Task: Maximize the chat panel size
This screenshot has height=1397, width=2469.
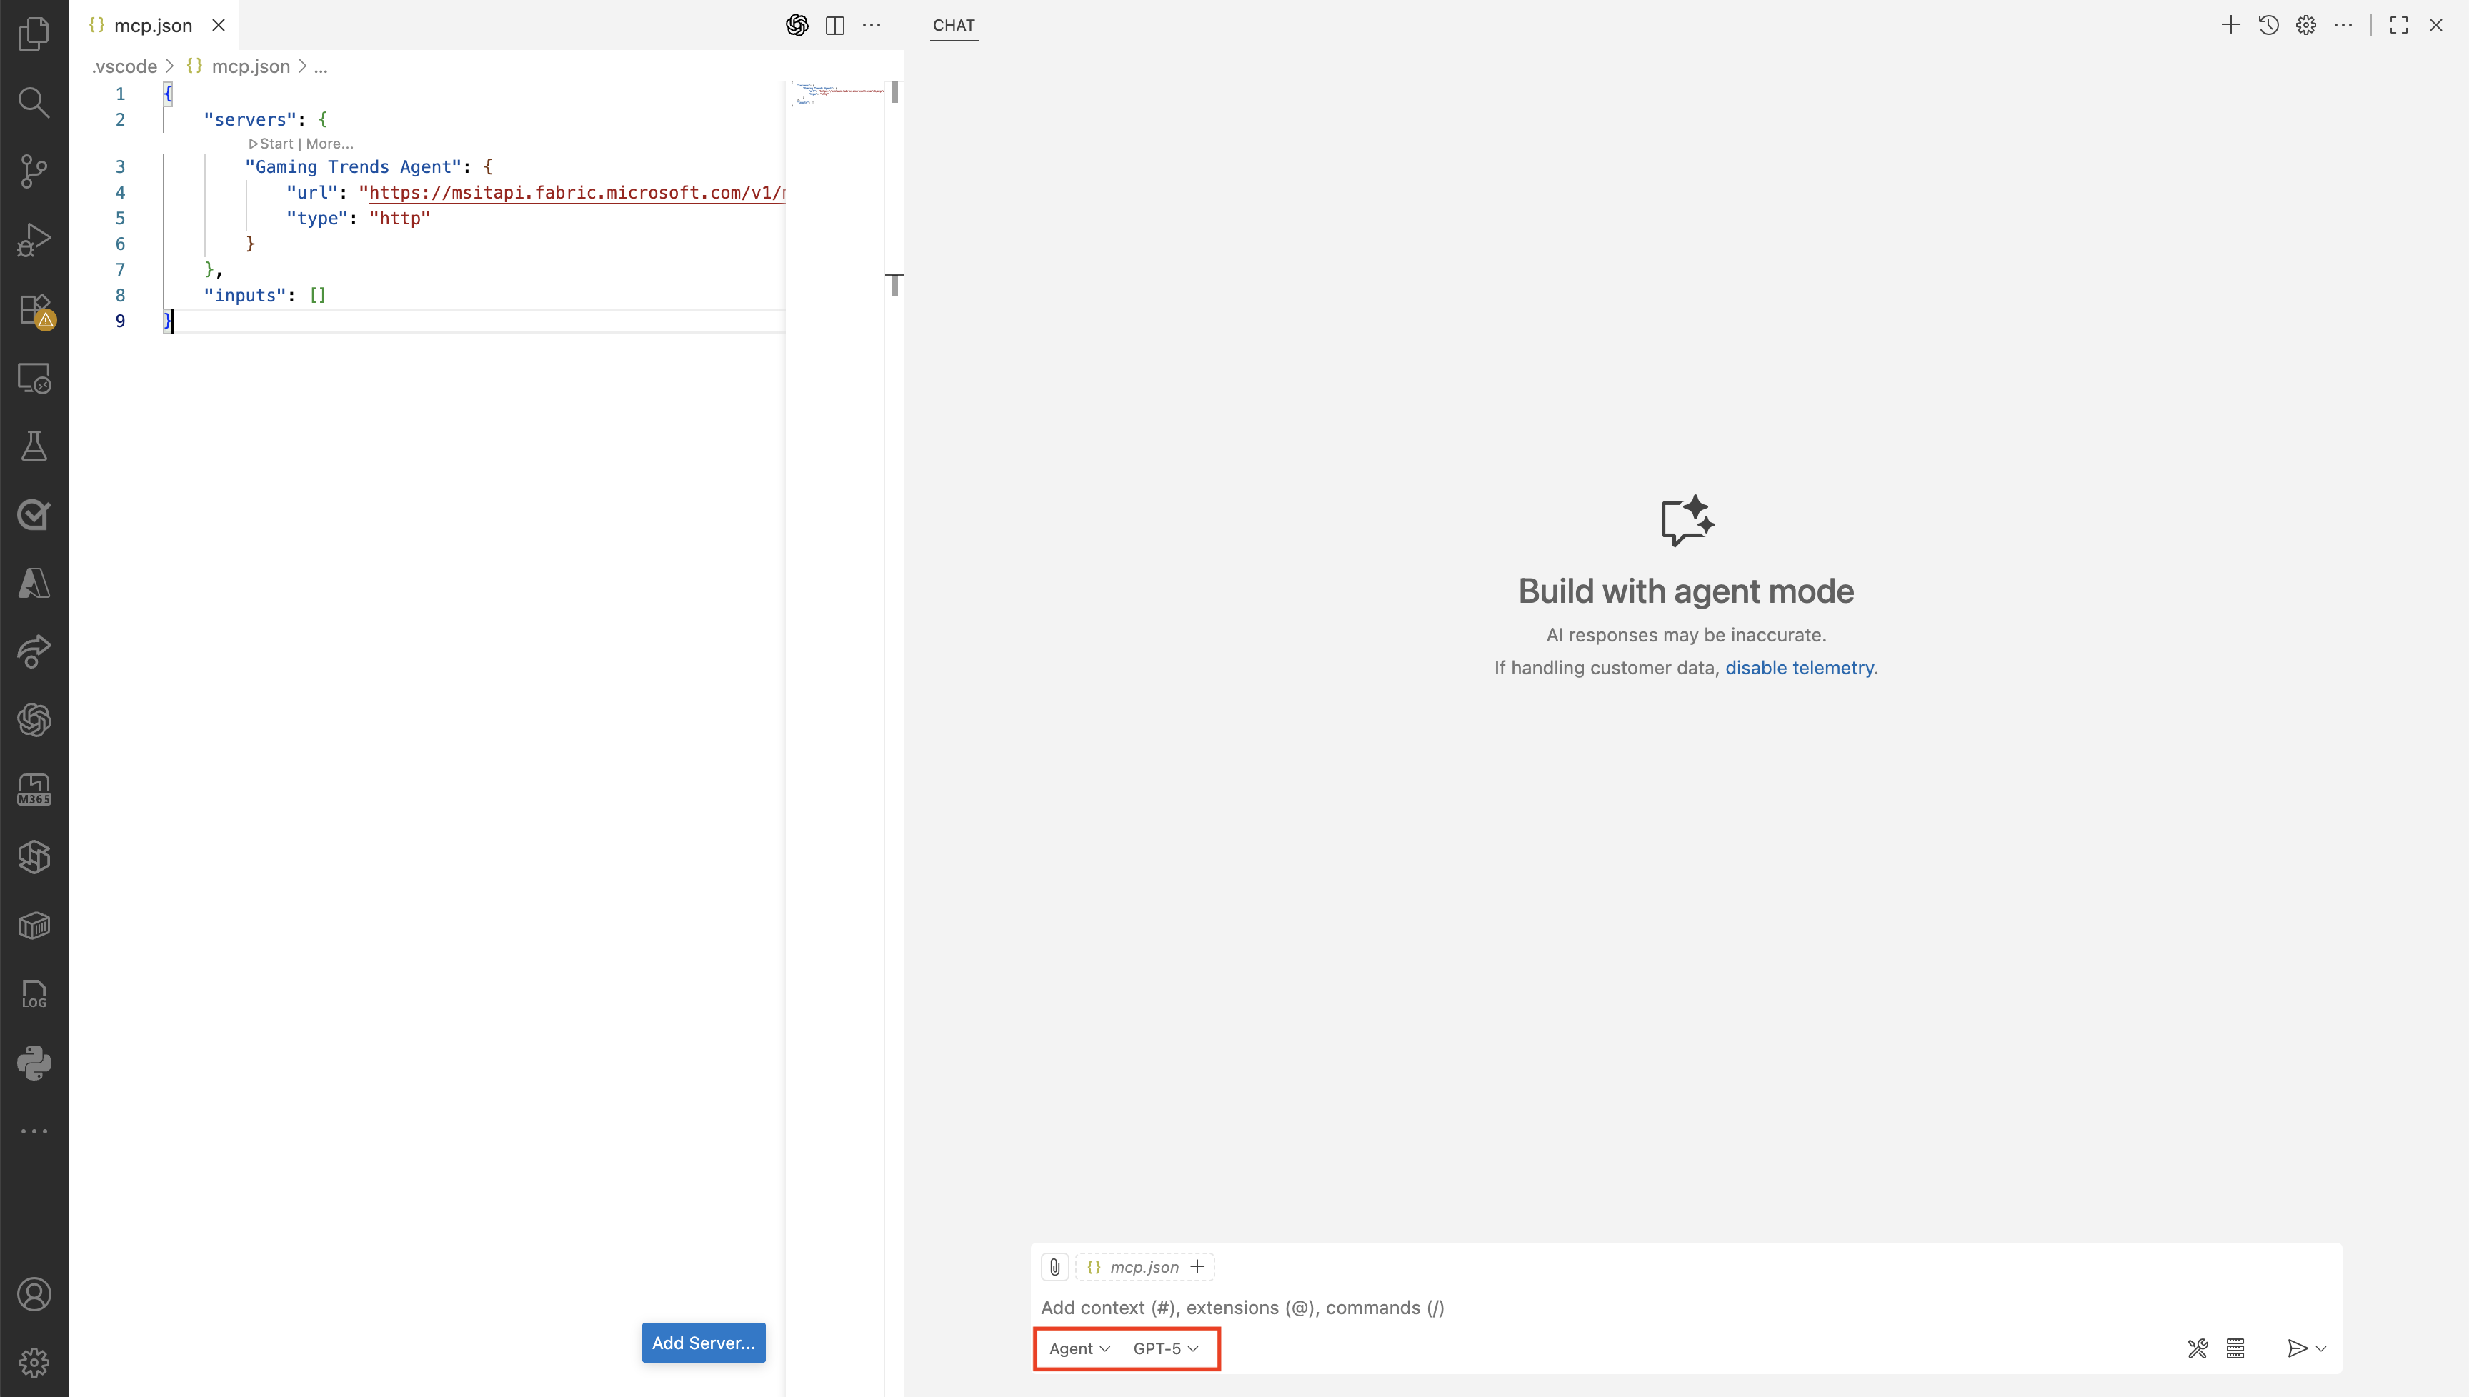Action: coord(2399,26)
